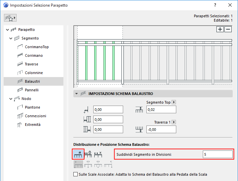Click the Traverse rails icon

20,64
